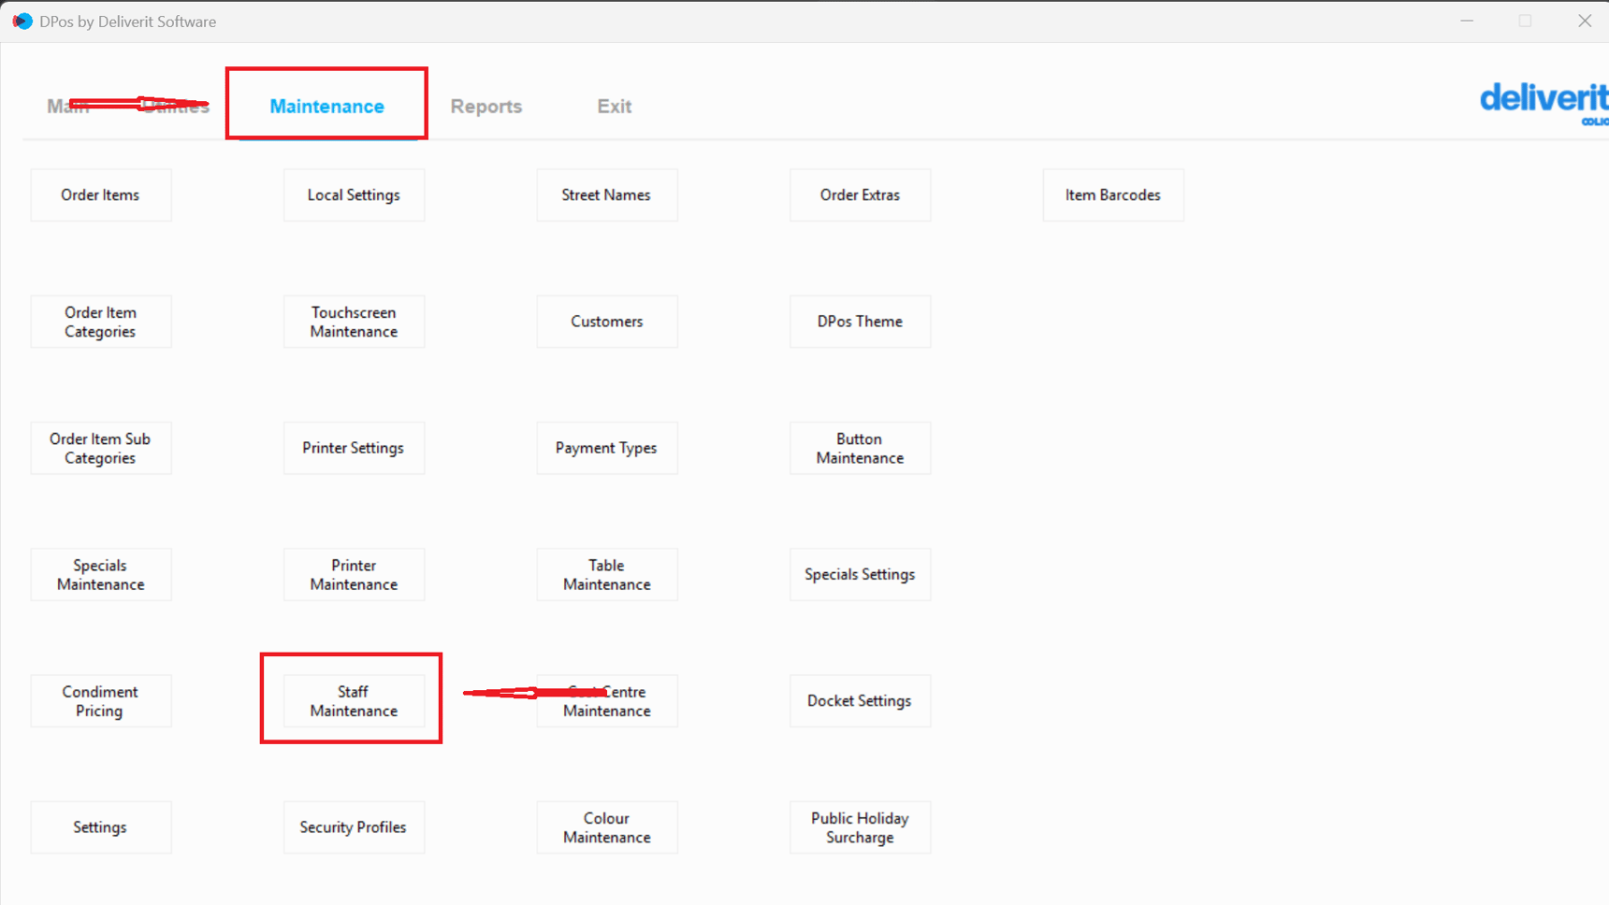The height and width of the screenshot is (905, 1609).
Task: Open Public Holiday Surcharge
Action: (860, 827)
